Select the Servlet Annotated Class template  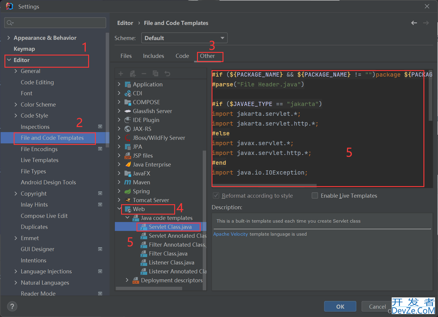tap(177, 236)
